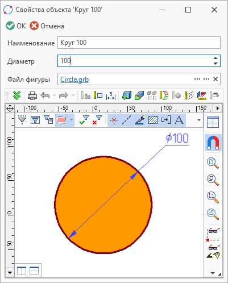Click the dotted-top filter funnel icon
This screenshot has height=283, width=228.
pyautogui.click(x=22, y=120)
